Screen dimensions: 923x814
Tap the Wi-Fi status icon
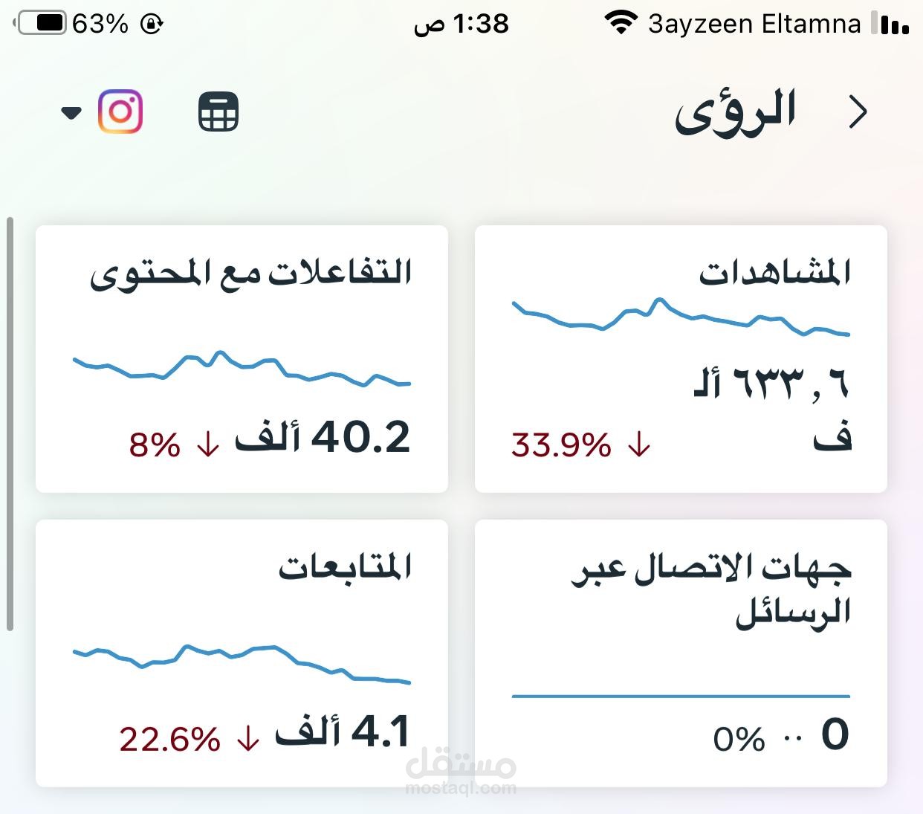pos(621,23)
